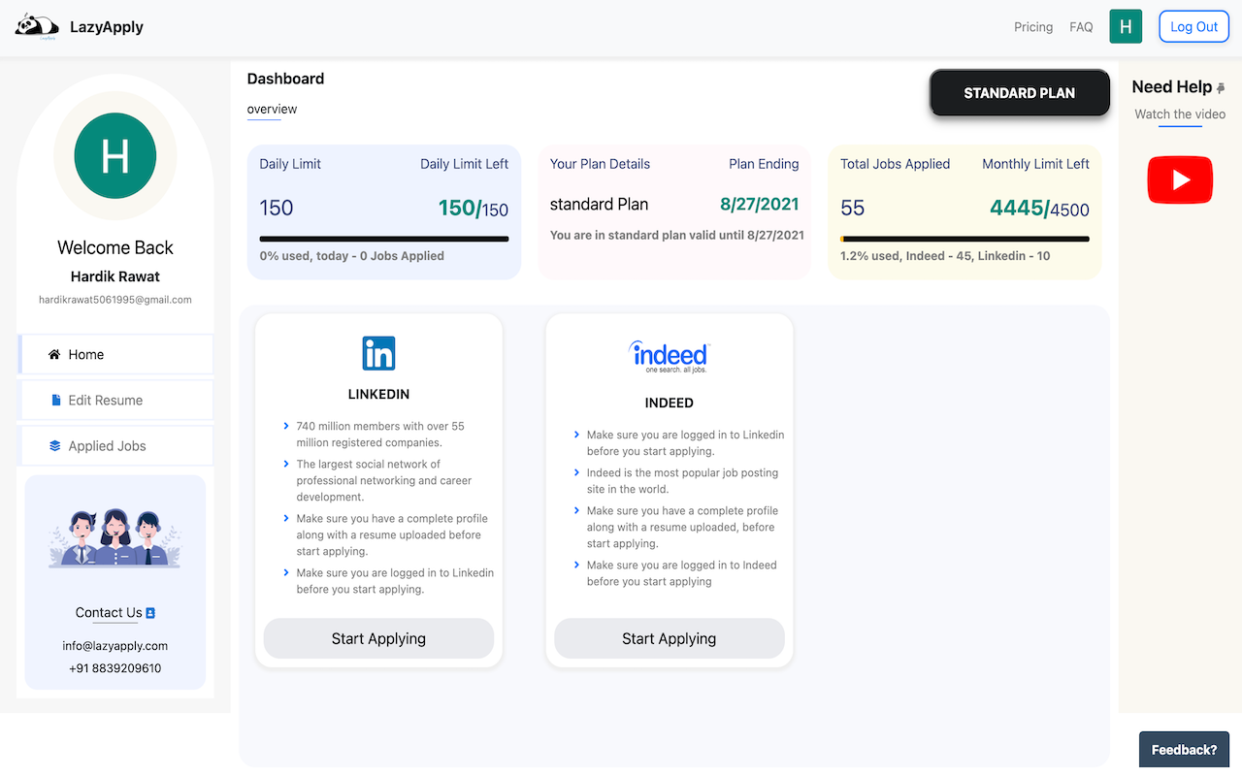Log out of LazyApply

tap(1193, 26)
